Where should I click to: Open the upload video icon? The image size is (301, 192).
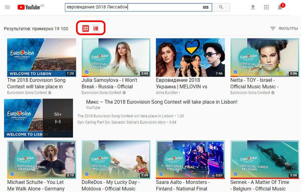[x=253, y=7]
